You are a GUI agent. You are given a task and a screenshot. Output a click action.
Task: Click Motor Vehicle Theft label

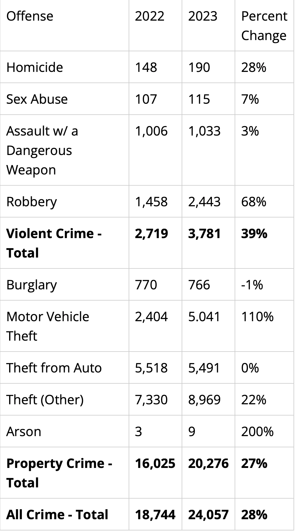pyautogui.click(x=48, y=326)
